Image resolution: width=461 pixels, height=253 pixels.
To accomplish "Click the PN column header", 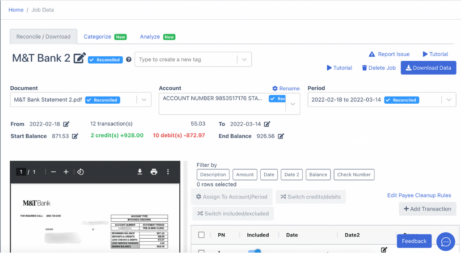I will coord(221,235).
